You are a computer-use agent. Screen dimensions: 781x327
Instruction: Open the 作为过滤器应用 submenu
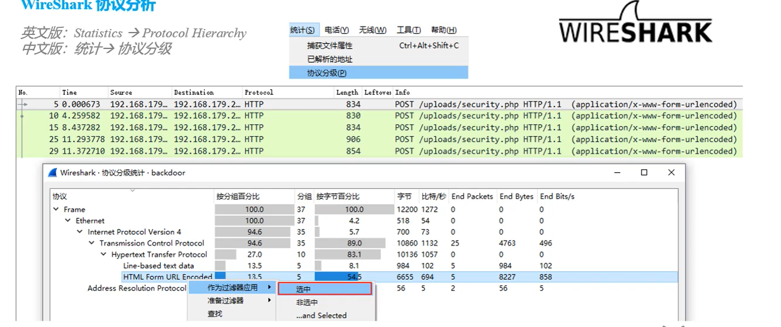point(232,287)
